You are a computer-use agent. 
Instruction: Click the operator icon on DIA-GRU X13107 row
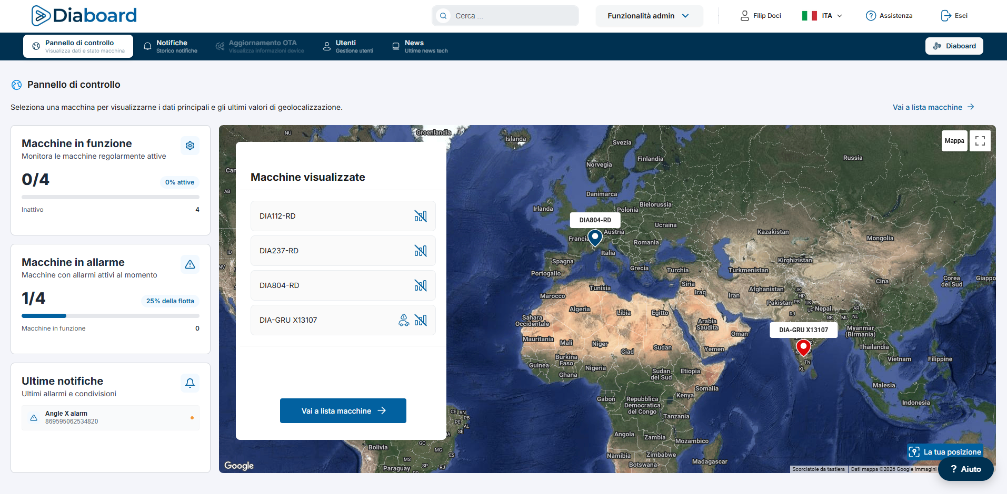click(404, 320)
